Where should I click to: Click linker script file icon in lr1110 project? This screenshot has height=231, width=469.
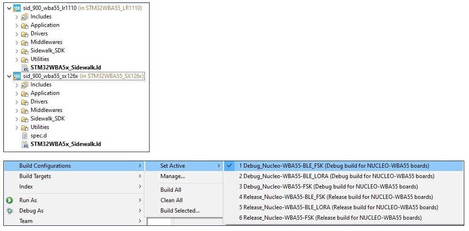coord(25,68)
